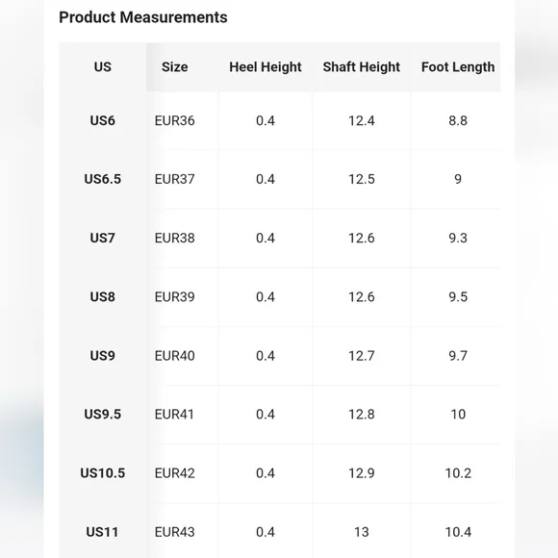Select the US6 row label
Image resolution: width=558 pixels, height=558 pixels.
point(103,120)
